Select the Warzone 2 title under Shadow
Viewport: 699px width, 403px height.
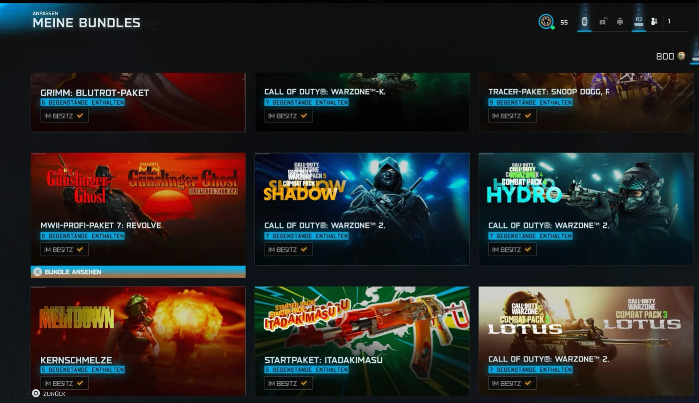[325, 226]
